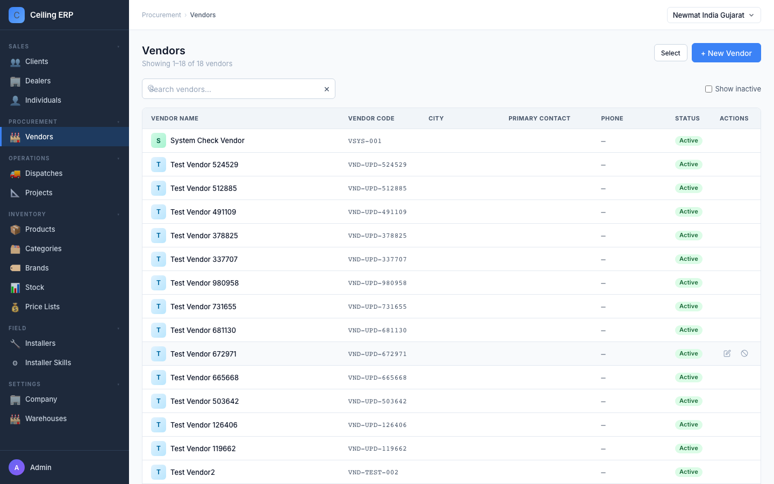Click the Price Lists money bag icon
Viewport: 774px width, 484px height.
pos(15,307)
